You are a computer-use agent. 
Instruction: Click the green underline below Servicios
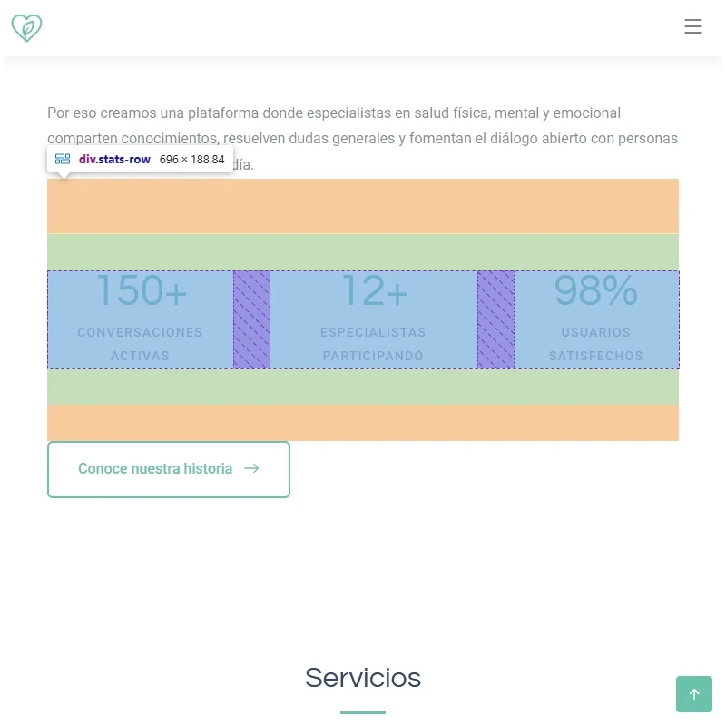363,712
